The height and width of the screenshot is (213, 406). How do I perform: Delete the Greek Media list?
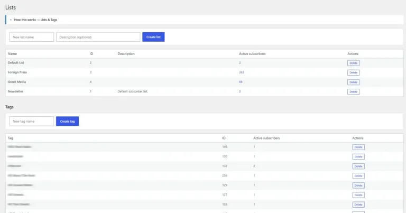click(x=353, y=82)
